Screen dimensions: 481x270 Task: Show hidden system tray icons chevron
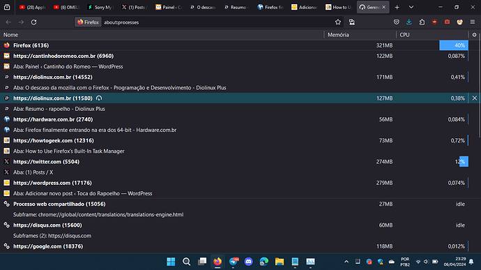pos(346,262)
